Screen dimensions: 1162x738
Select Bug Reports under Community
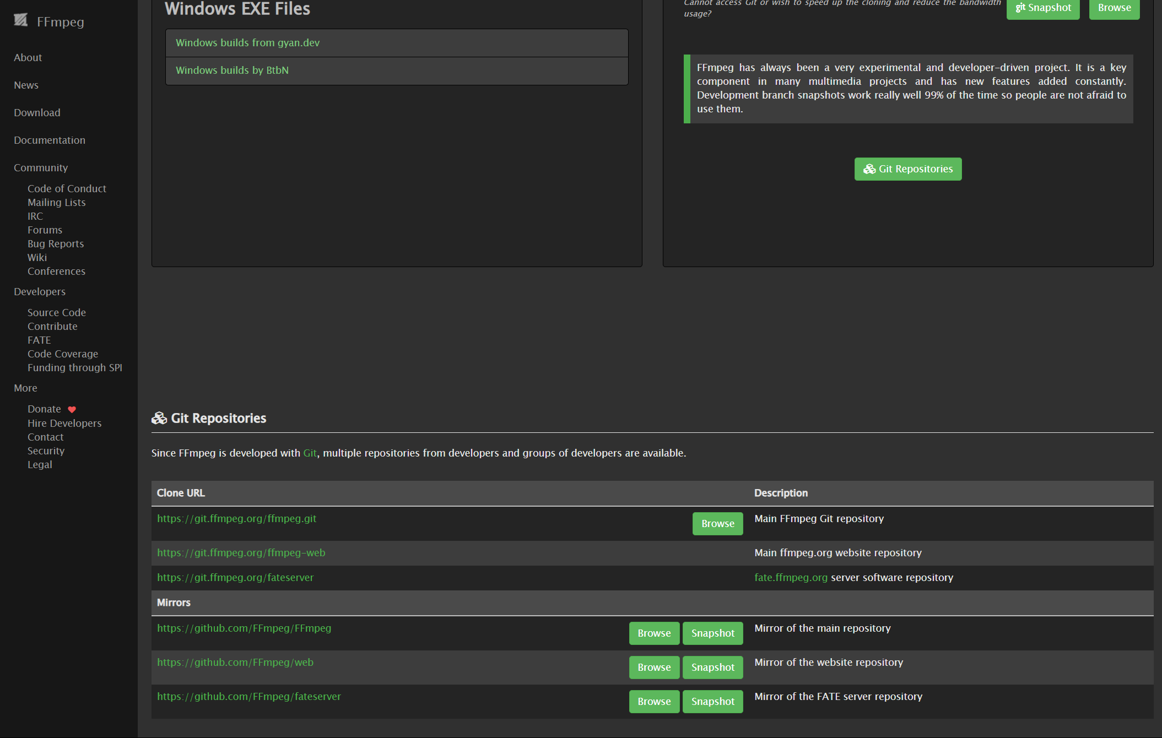pos(56,243)
